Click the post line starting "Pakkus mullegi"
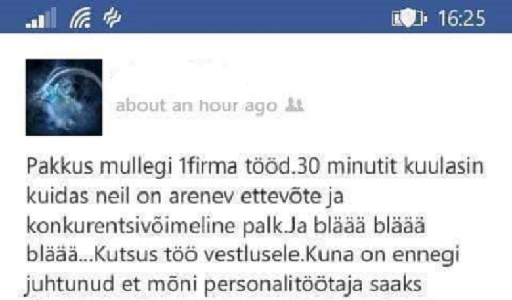512x300 pixels. 255,166
